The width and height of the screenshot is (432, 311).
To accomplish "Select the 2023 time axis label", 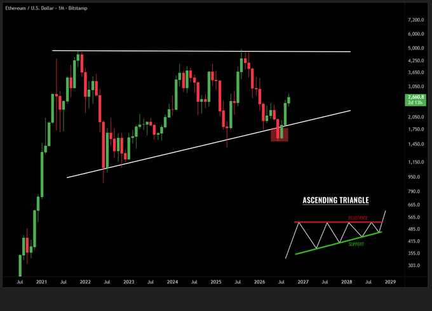I will coord(129,282).
